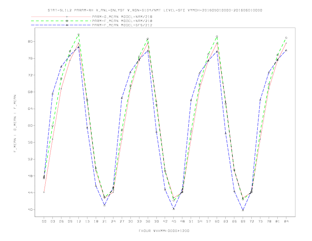Click y-axis tick label 52
This screenshot has width=312, height=241.
click(30, 159)
